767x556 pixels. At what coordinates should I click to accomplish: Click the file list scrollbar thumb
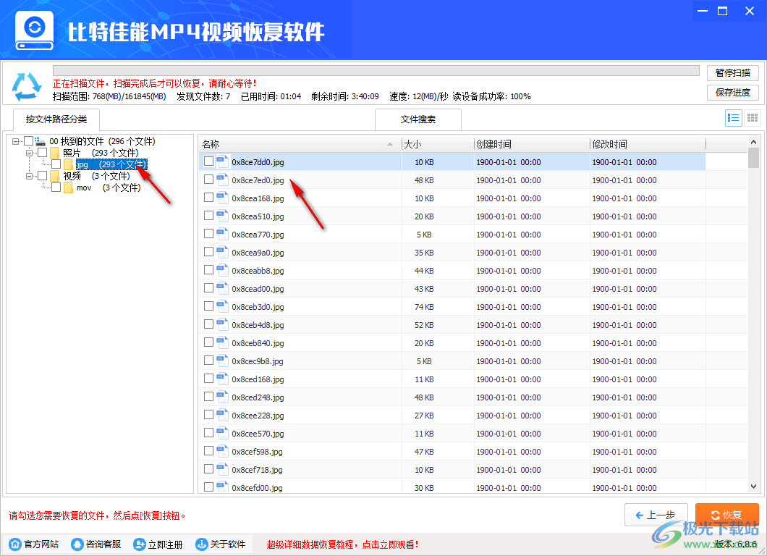[753, 158]
